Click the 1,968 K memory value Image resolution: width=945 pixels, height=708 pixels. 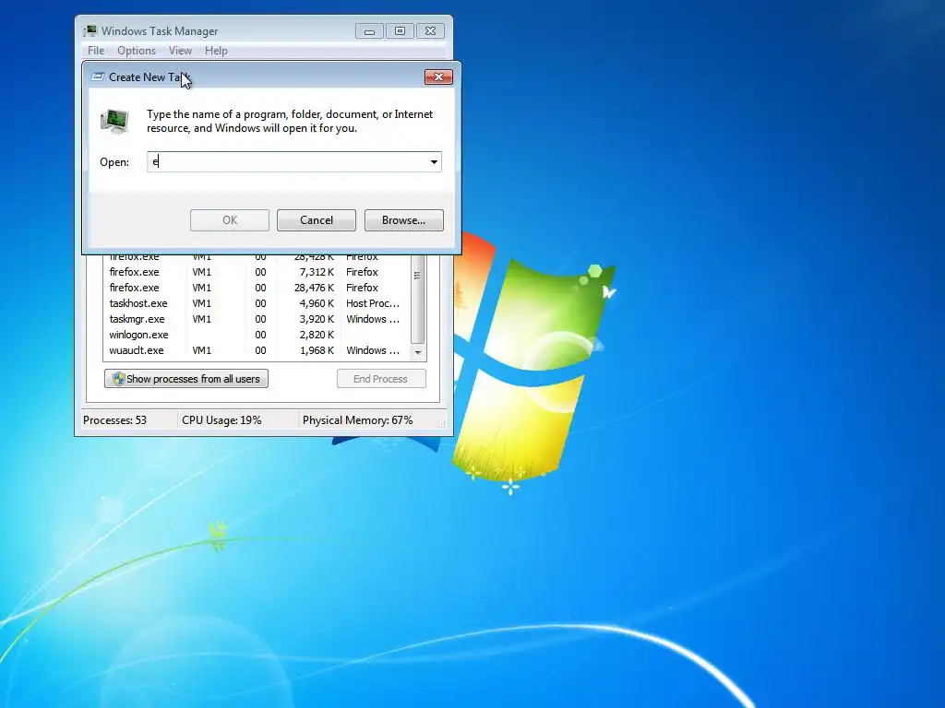coord(317,350)
